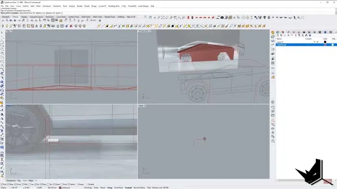Click the Move layer down arrow icon
The width and height of the screenshot is (337, 189).
(292, 35)
